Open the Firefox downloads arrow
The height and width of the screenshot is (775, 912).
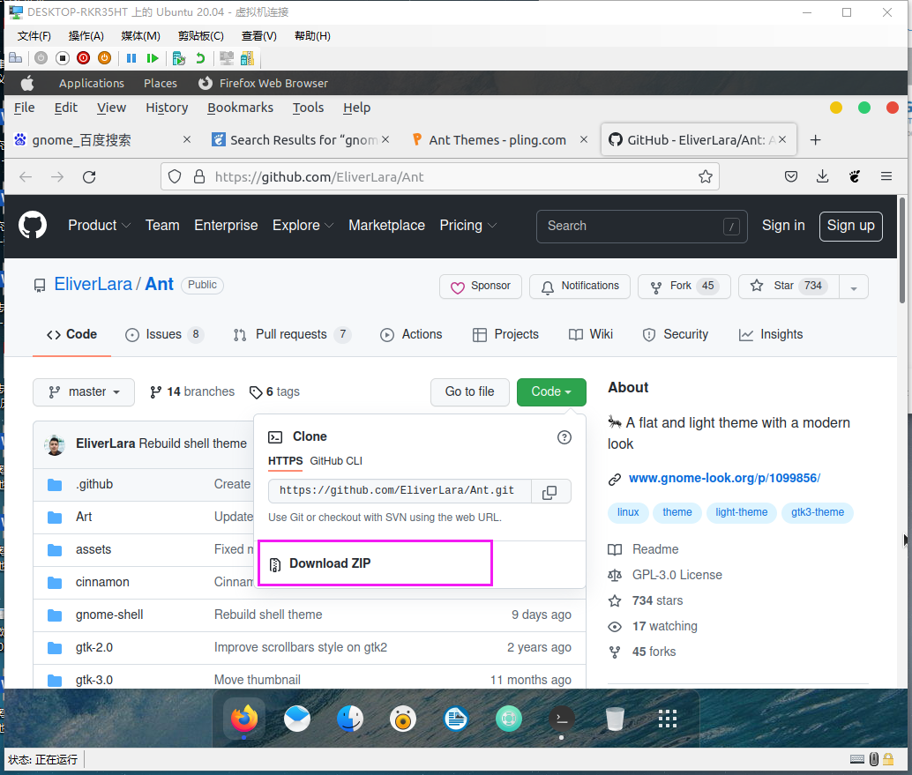coord(822,176)
